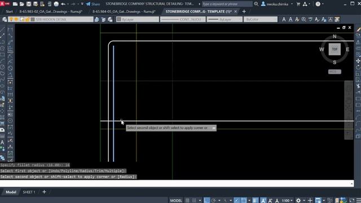Add a new drawing tab with plus
Screen dimensions: 361x203
click(x=244, y=11)
